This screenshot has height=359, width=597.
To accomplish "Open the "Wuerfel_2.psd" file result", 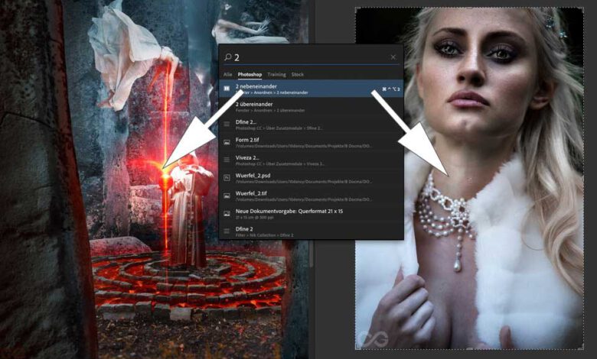I will [x=311, y=178].
